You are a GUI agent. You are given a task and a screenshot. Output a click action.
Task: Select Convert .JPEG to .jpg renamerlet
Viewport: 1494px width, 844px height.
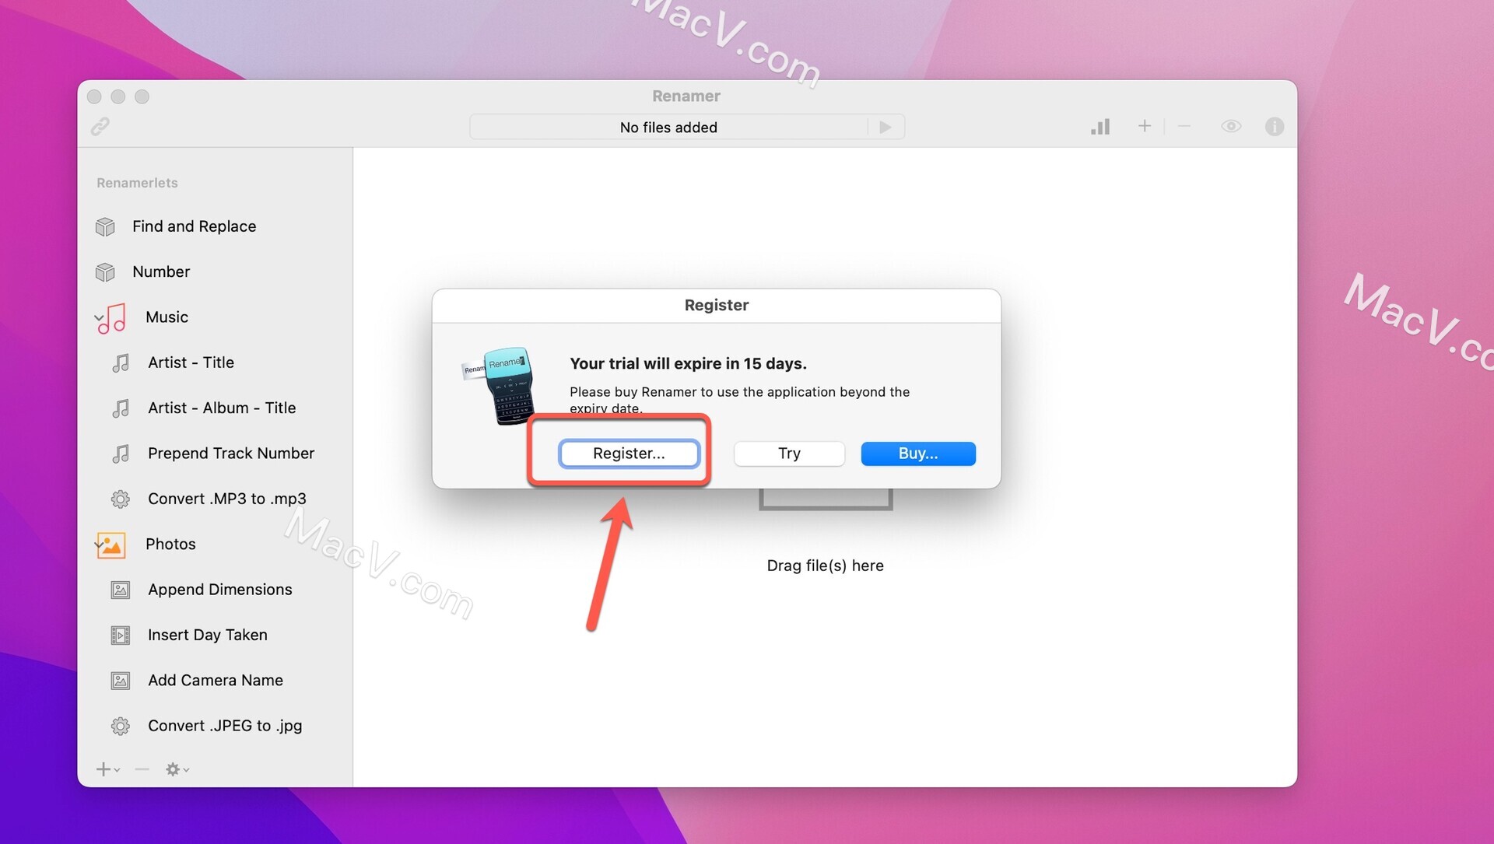225,726
